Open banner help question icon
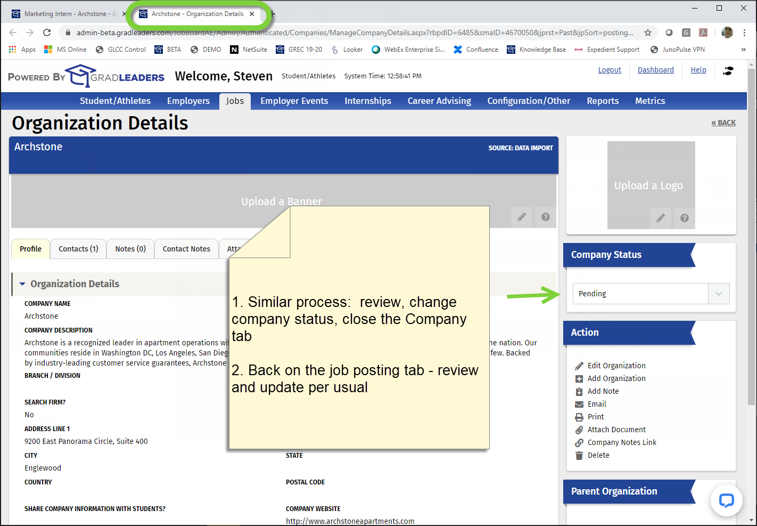 coord(546,217)
